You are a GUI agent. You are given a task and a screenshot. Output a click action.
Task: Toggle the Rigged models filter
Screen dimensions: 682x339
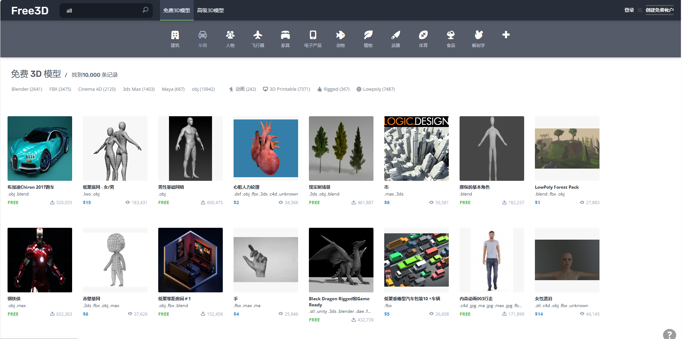[333, 89]
